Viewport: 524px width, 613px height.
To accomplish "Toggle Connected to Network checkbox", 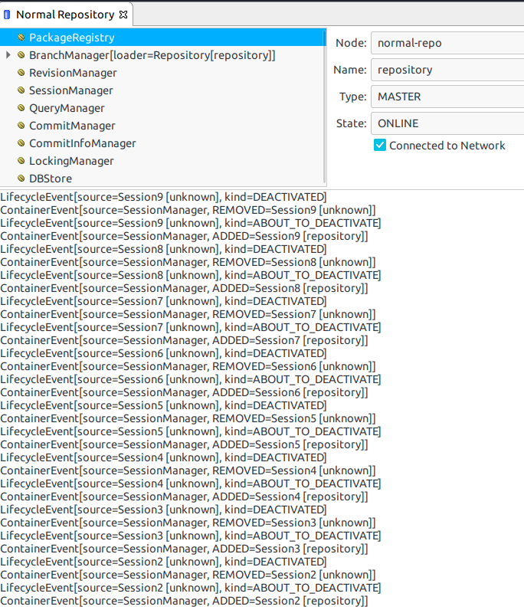I will tap(380, 145).
